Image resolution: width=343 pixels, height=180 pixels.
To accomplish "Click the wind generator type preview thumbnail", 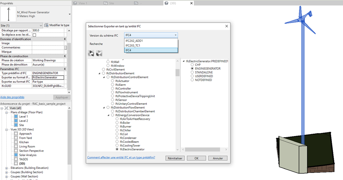I will 8,14.
